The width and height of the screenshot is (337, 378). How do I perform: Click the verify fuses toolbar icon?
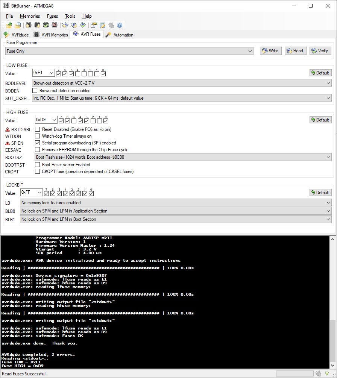[x=83, y=25]
